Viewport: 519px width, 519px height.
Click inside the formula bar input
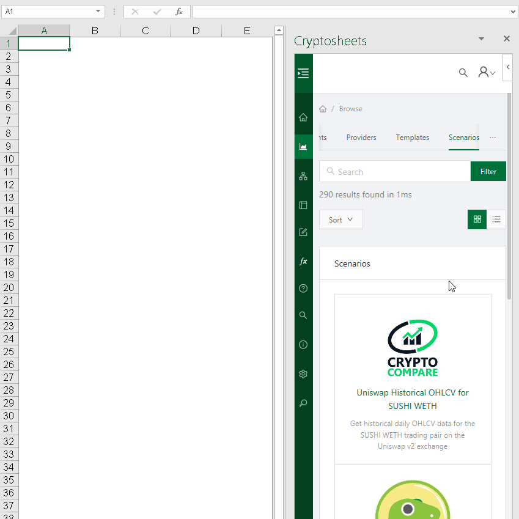pos(351,12)
